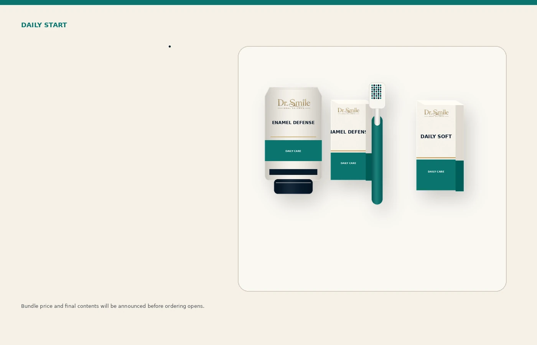
Task: Click the bundle price announcement note
Action: point(113,306)
